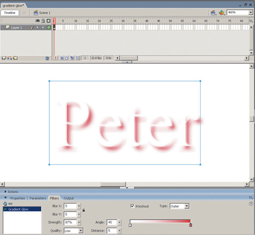This screenshot has width=255, height=235.
Task: Click the Insert Layer Folder icon
Action: [15, 58]
